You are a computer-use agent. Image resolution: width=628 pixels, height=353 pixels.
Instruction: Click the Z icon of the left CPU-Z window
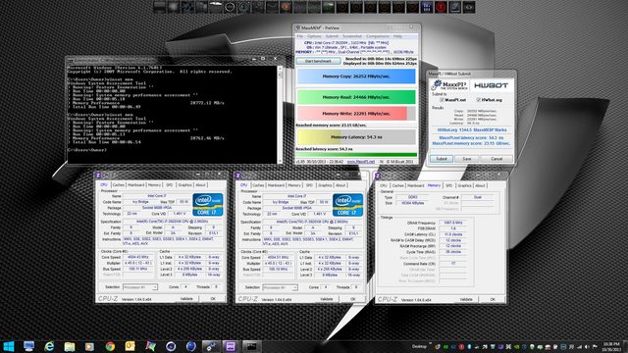[98, 176]
